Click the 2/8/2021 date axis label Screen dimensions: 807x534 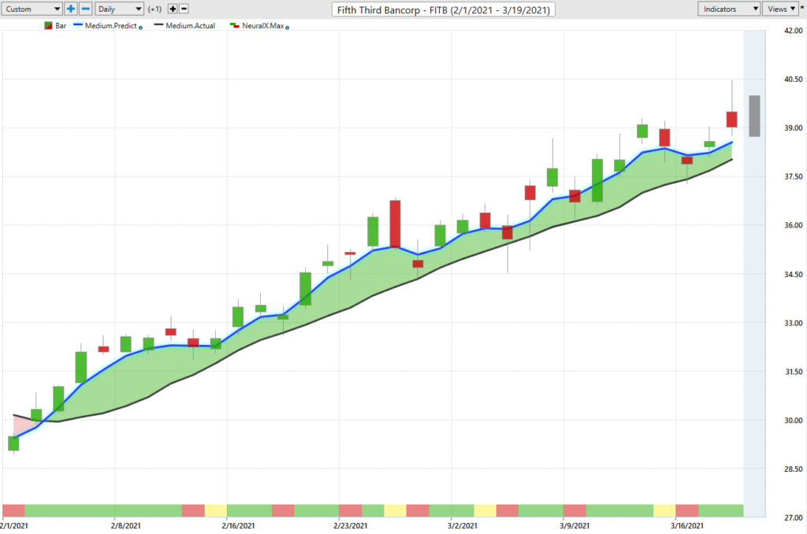(125, 526)
